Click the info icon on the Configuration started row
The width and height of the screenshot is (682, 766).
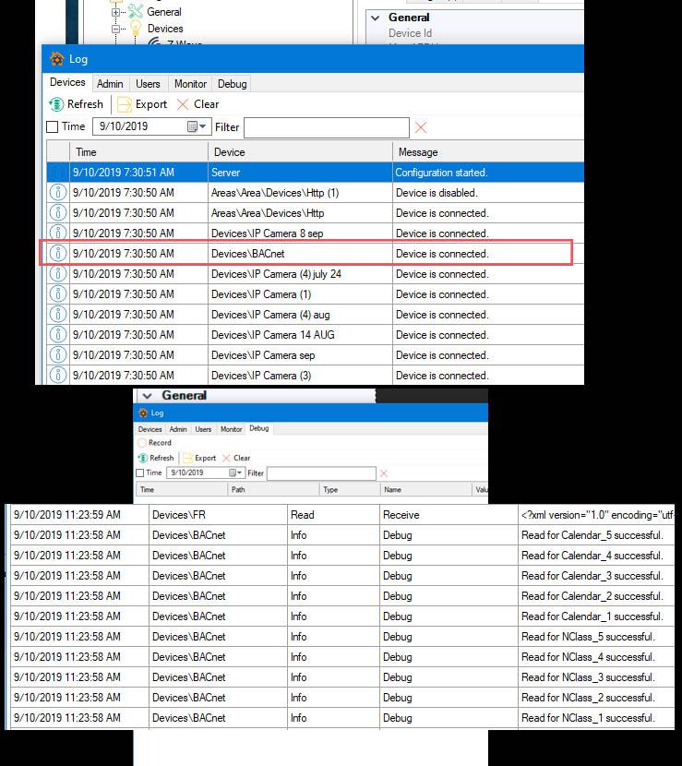(57, 173)
